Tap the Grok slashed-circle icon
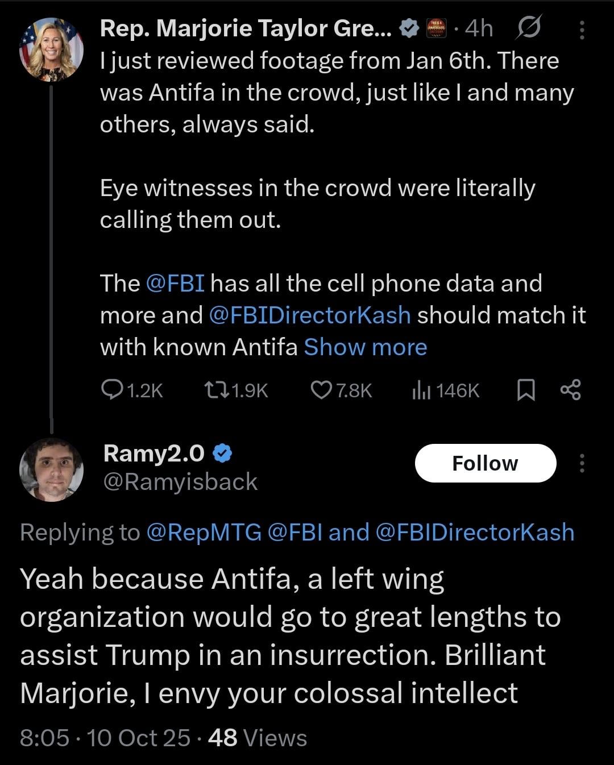Image resolution: width=614 pixels, height=765 pixels. 528,28
